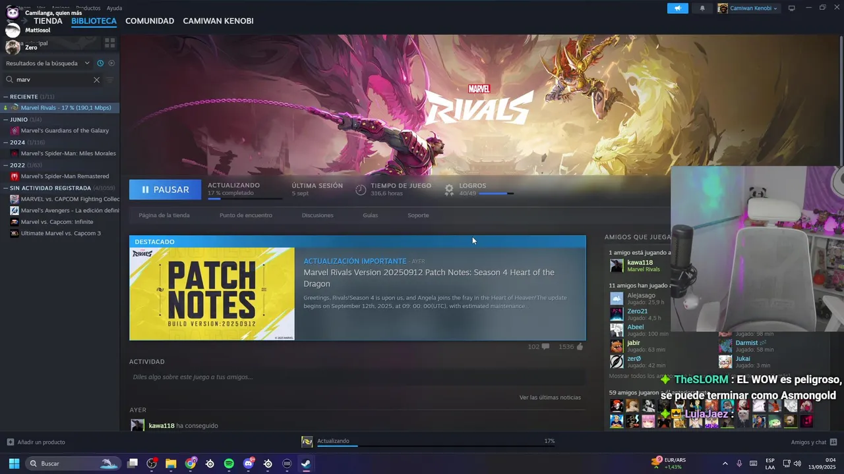Screen dimensions: 844x474
Task: Go to the TIENDA section
Action: tap(48, 21)
